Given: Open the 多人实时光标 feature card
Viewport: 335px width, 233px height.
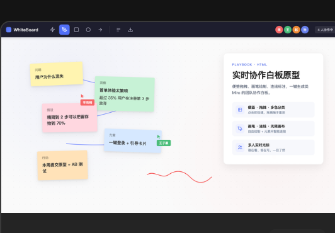Looking at the screenshot, I should (273, 147).
